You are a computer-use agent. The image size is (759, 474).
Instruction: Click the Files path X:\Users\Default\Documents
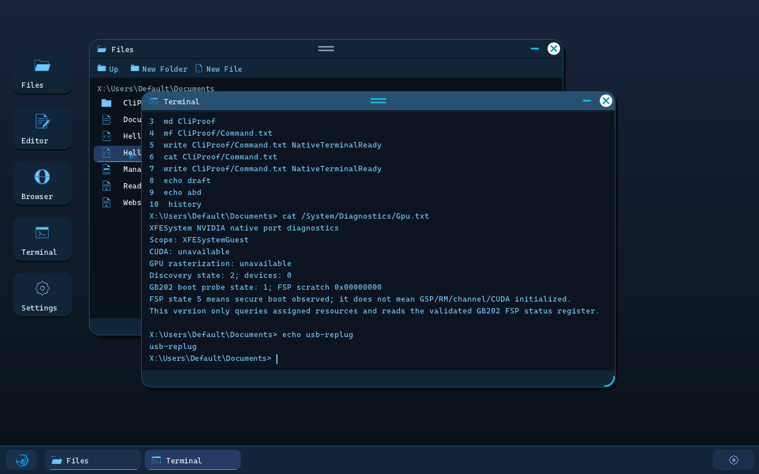[155, 88]
